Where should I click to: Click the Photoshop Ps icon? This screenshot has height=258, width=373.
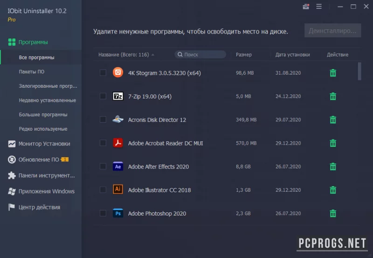pos(118,213)
